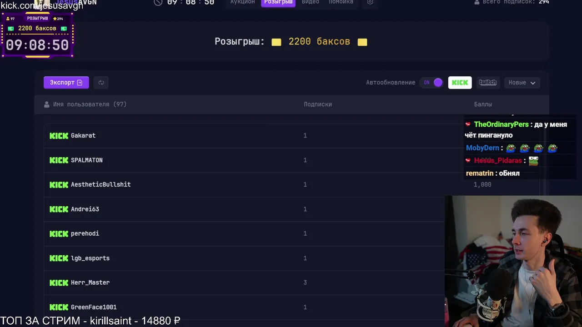
Task: Sort by the Подписки column header
Action: point(318,104)
